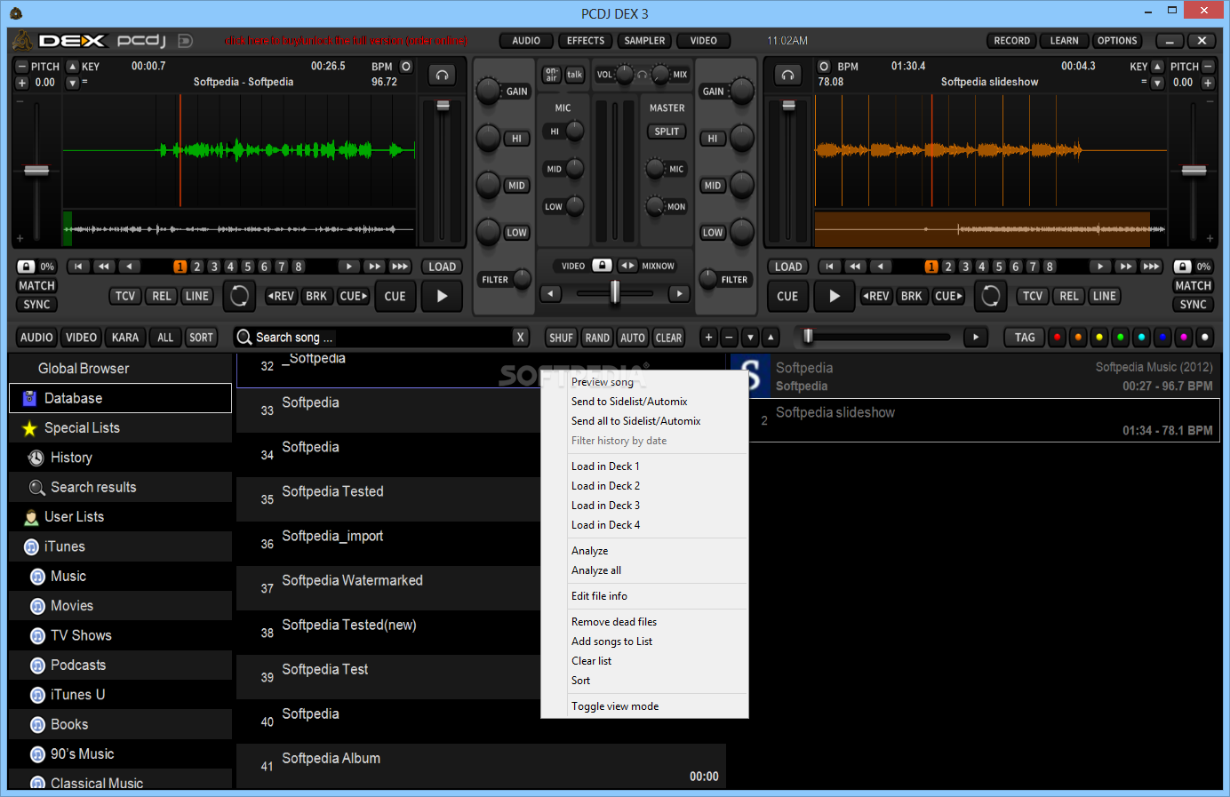Increase right deck pitch with plus

[x=1208, y=83]
